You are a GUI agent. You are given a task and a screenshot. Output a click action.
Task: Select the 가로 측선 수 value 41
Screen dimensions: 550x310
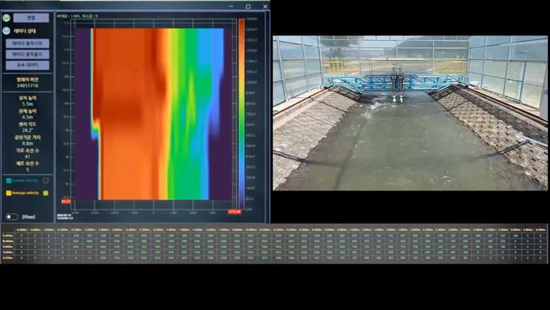[x=27, y=157]
